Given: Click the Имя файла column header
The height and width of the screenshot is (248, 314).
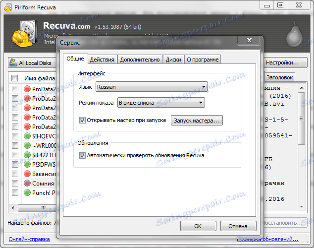Looking at the screenshot, I should coord(40,78).
